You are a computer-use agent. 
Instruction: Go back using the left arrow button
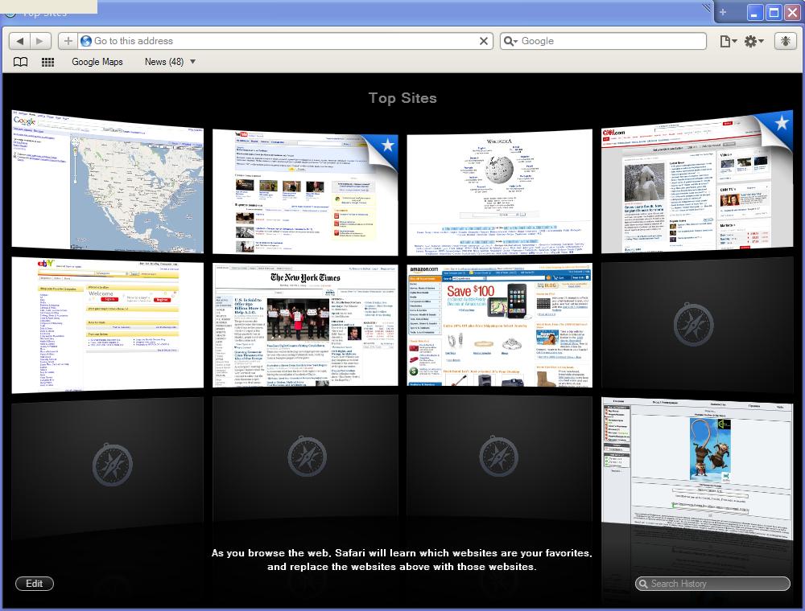point(19,41)
